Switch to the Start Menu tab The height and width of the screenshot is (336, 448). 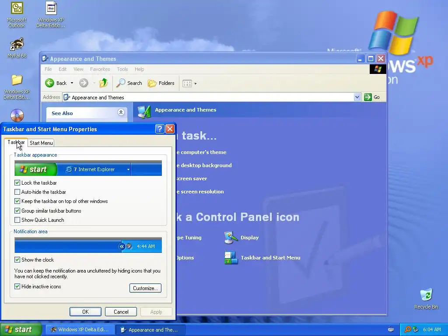coord(41,143)
